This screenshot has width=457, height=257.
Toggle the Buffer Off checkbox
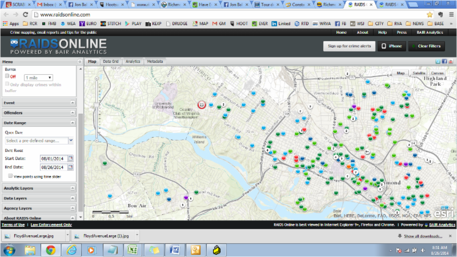click(x=7, y=76)
